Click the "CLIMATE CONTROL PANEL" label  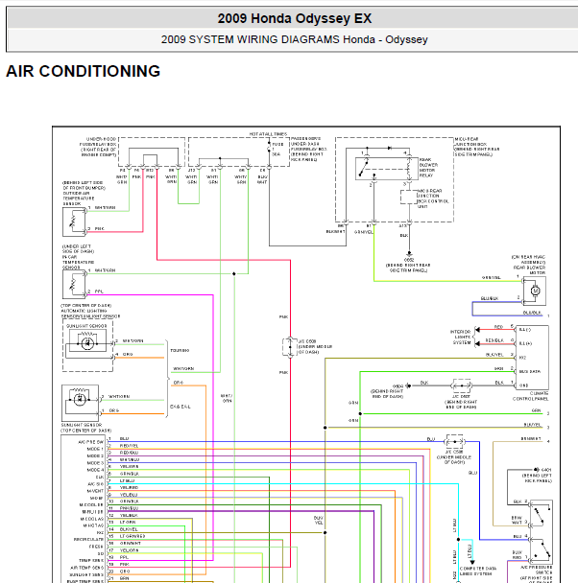click(x=531, y=396)
